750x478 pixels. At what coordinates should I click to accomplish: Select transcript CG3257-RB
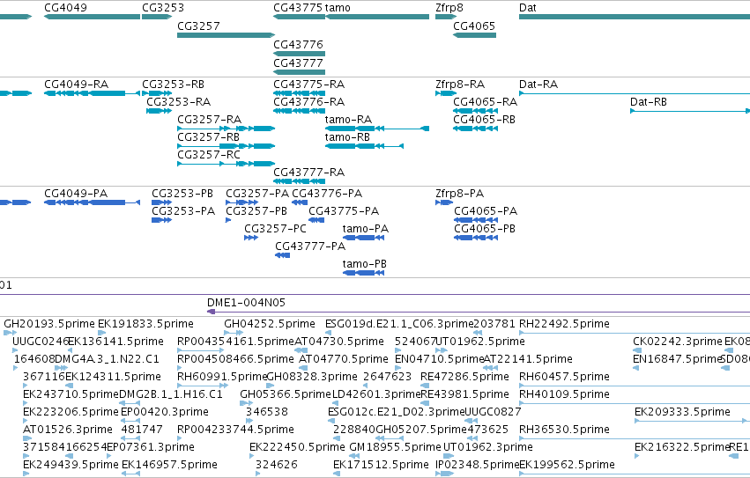click(x=226, y=146)
